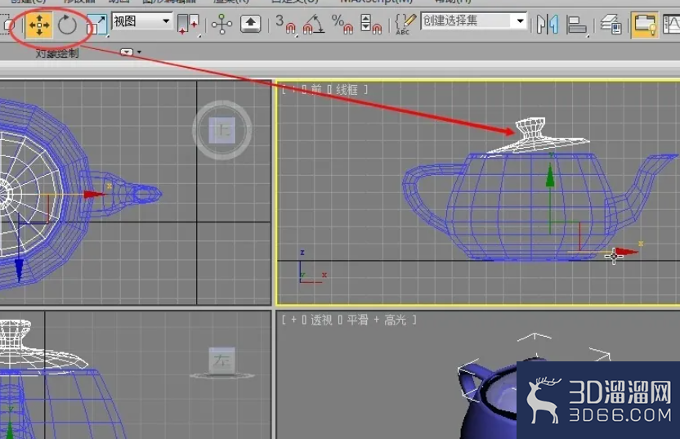
Task: Expand the 创建选择集 dropdown arrow
Action: tap(520, 20)
